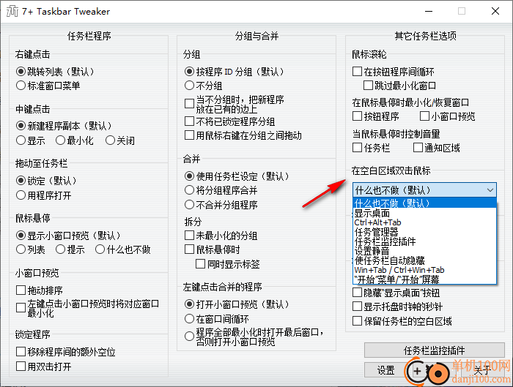
Task: Select 按程序 ID 分组（默认） radio
Action: click(189, 71)
